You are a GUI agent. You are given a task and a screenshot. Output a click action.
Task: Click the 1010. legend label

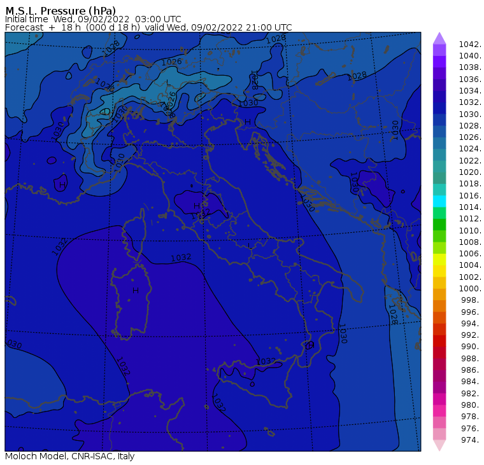(x=470, y=230)
